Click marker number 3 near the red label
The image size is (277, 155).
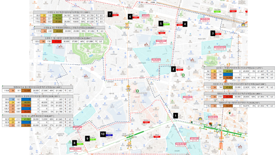[213, 33]
